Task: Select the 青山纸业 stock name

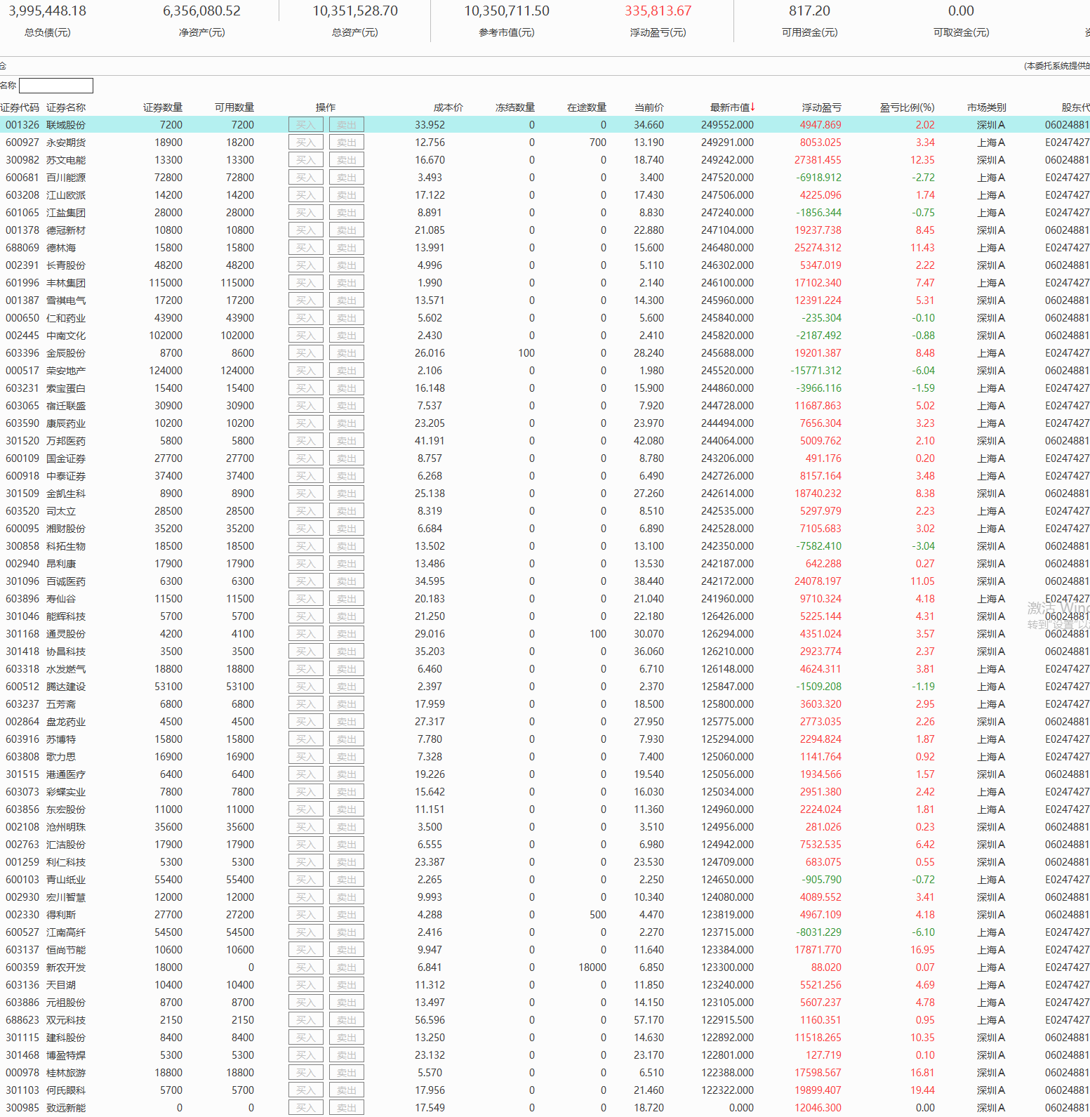Action: click(66, 880)
